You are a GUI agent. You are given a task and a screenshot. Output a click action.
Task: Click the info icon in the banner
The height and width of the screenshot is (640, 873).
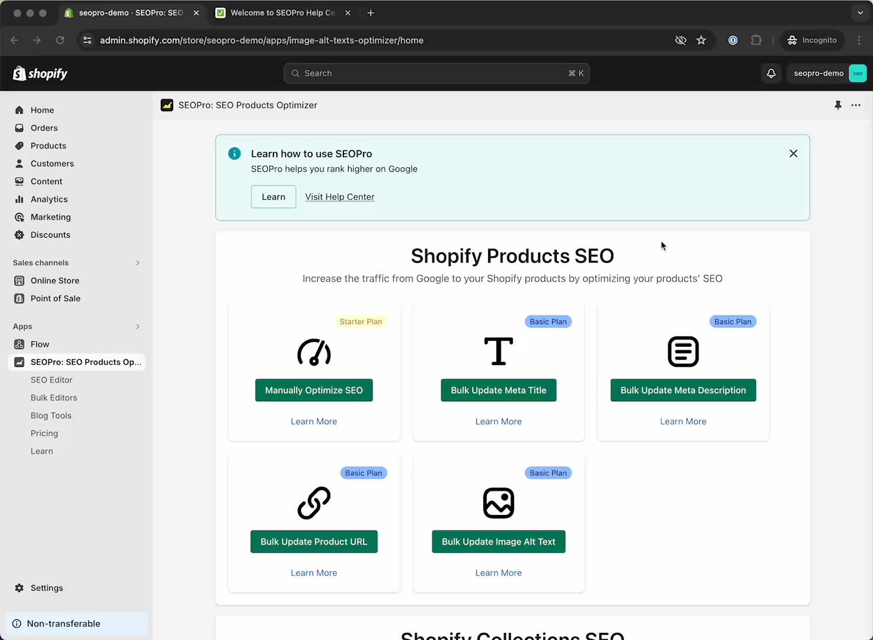click(x=235, y=153)
